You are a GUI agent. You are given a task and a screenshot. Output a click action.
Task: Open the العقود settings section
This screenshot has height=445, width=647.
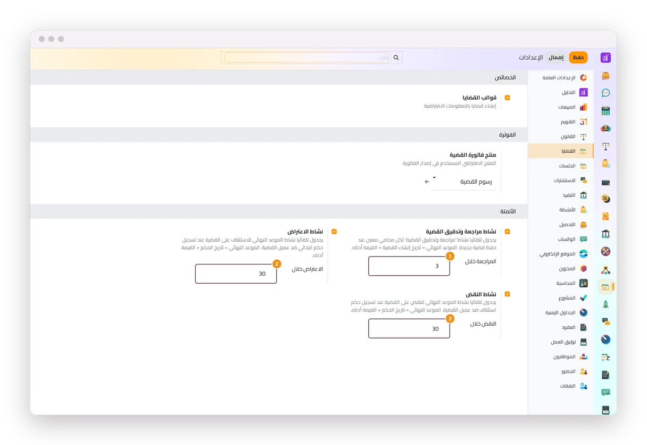point(561,327)
